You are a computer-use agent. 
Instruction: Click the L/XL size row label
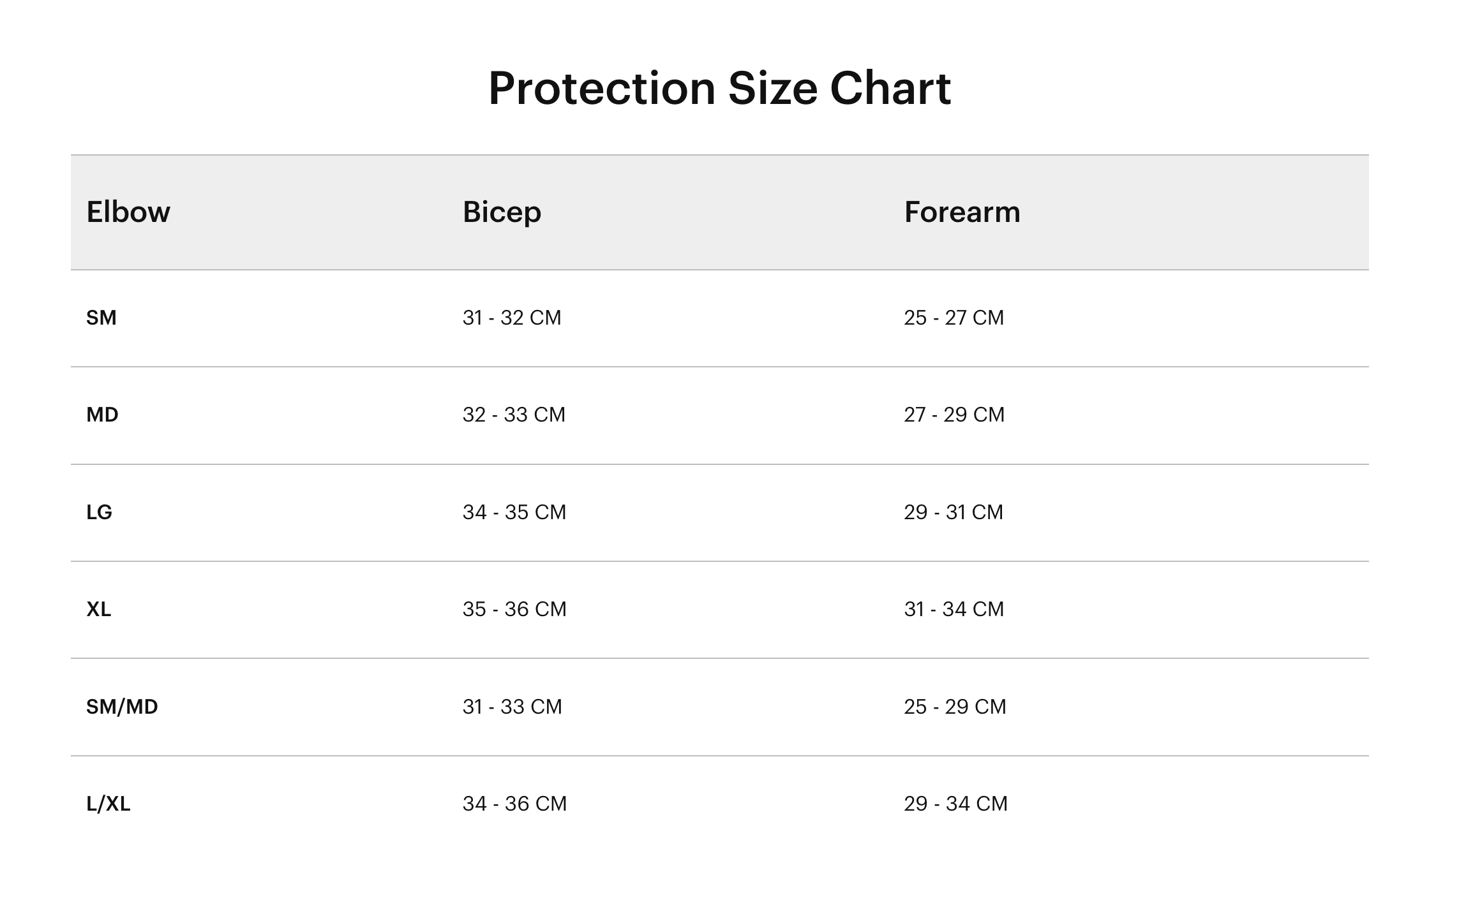coord(108,804)
